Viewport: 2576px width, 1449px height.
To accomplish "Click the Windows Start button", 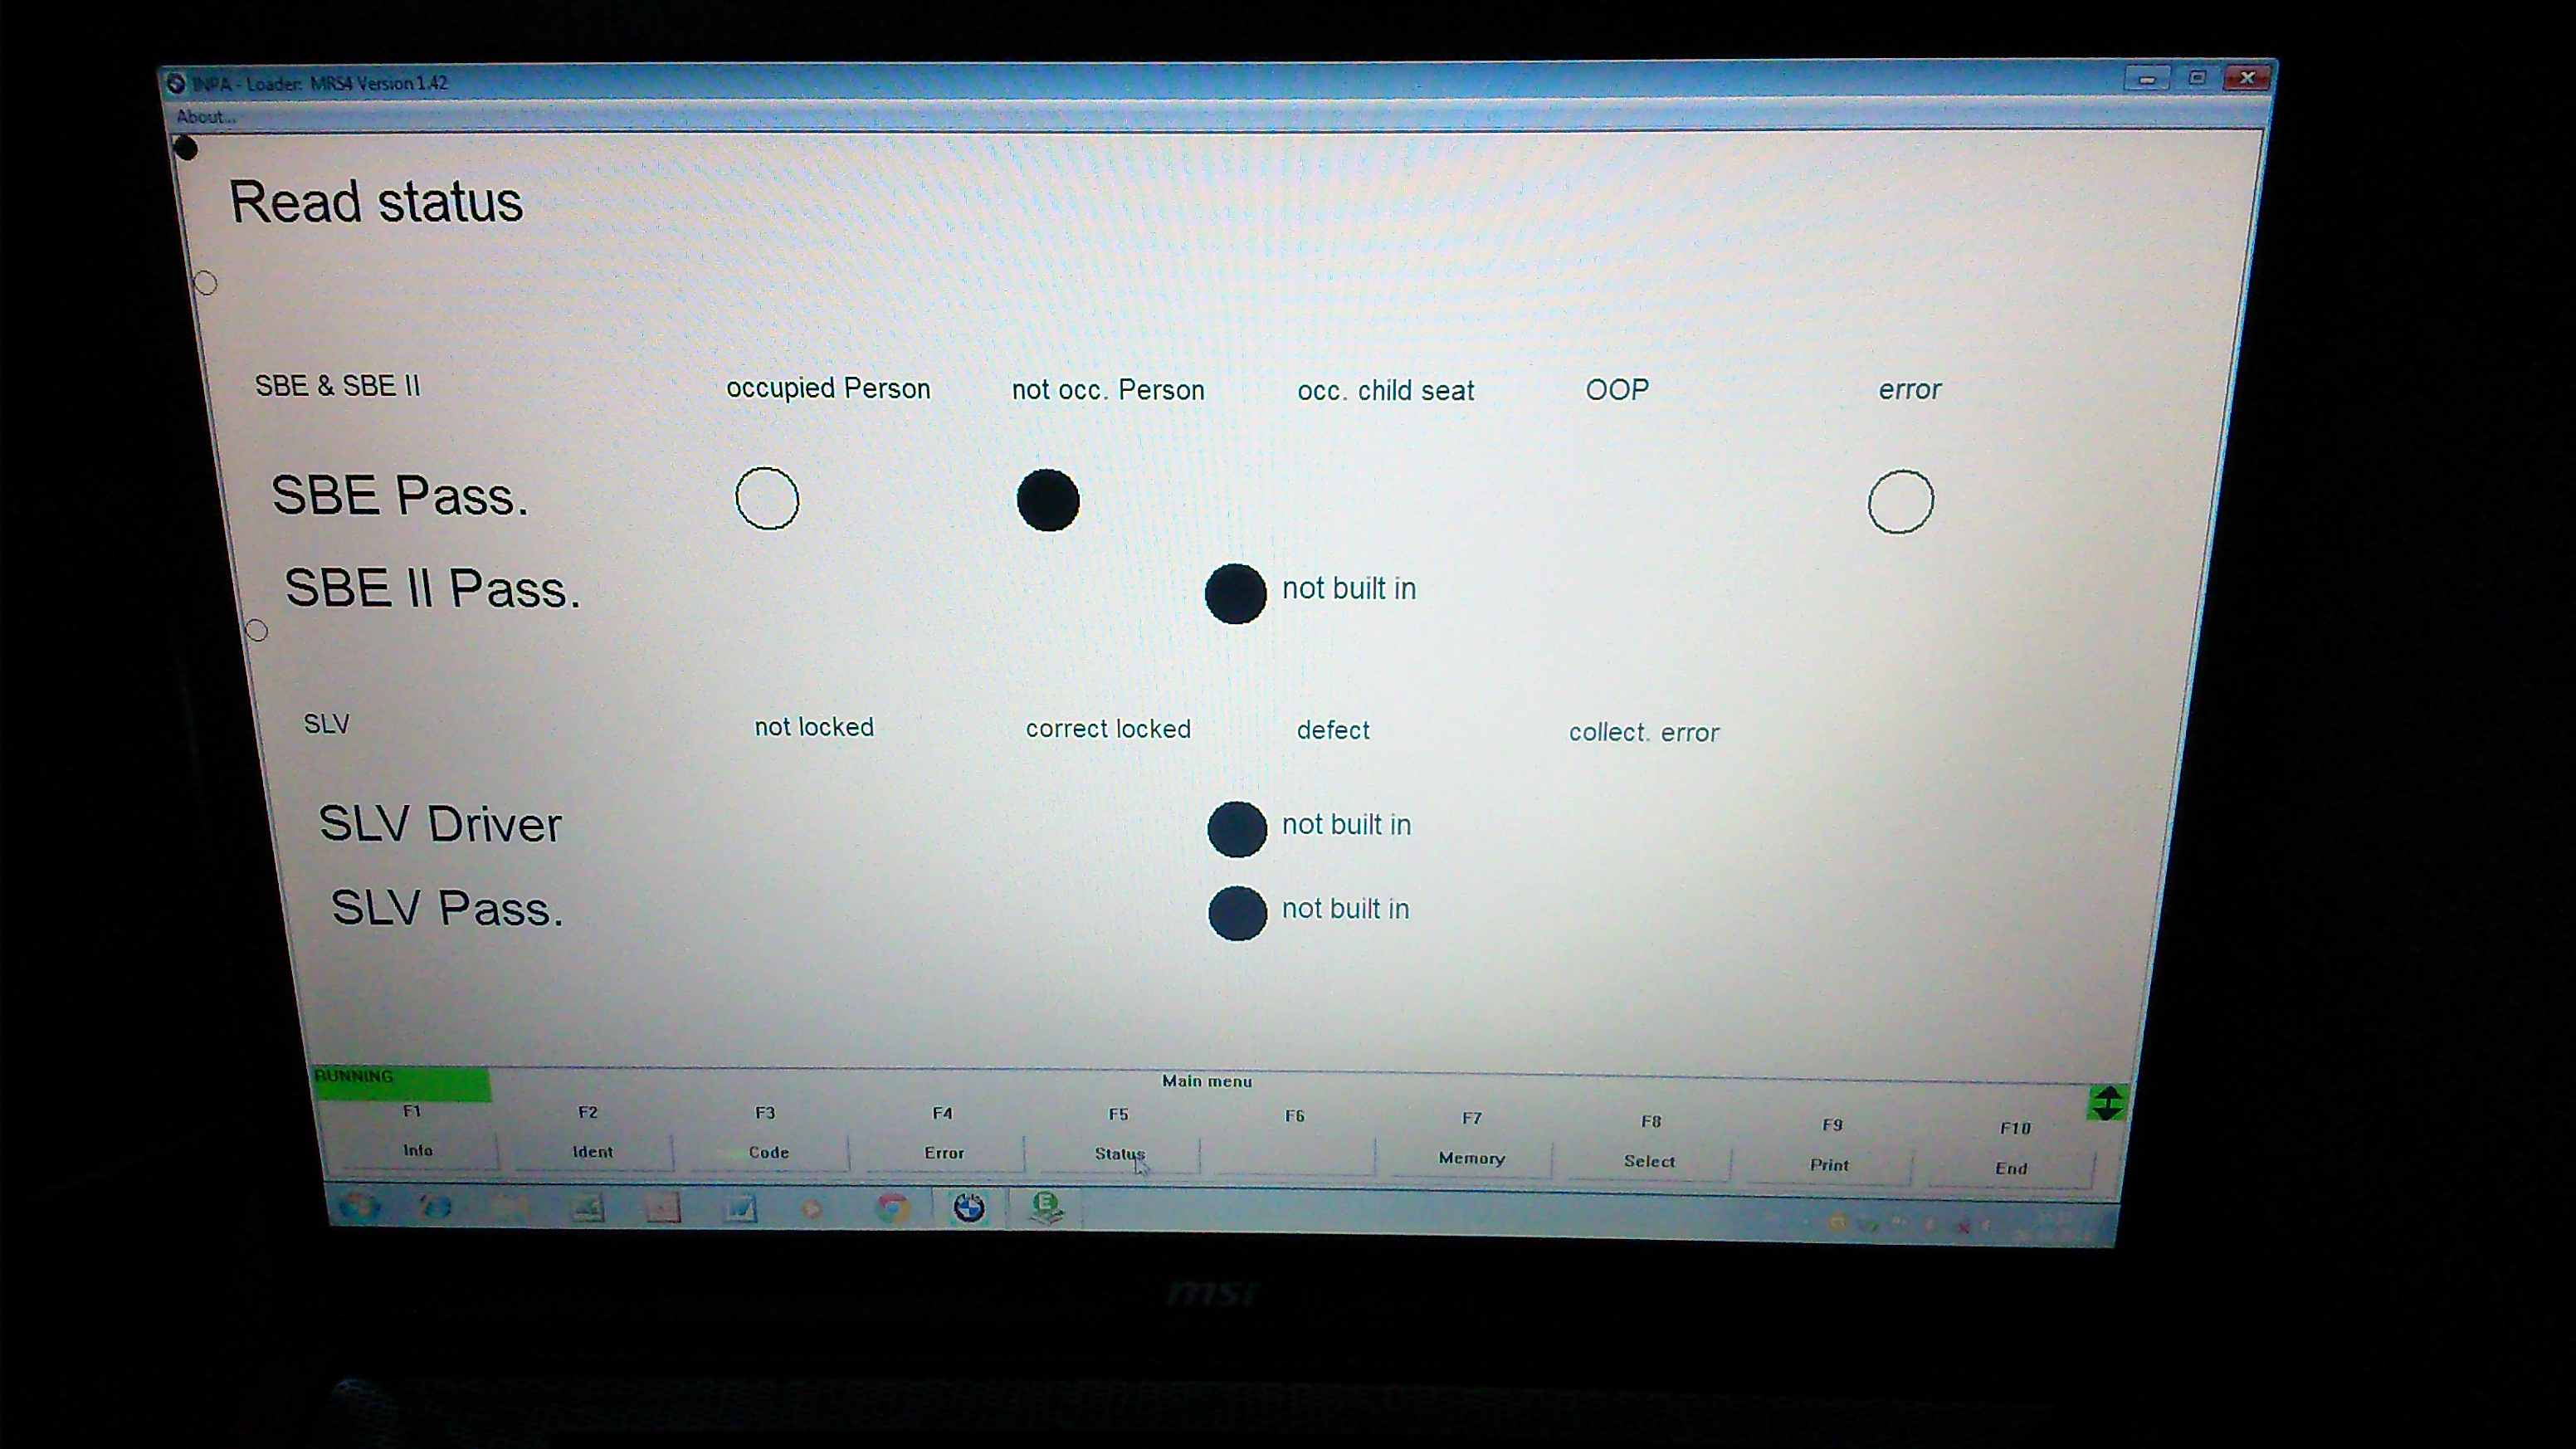I will [x=359, y=1206].
